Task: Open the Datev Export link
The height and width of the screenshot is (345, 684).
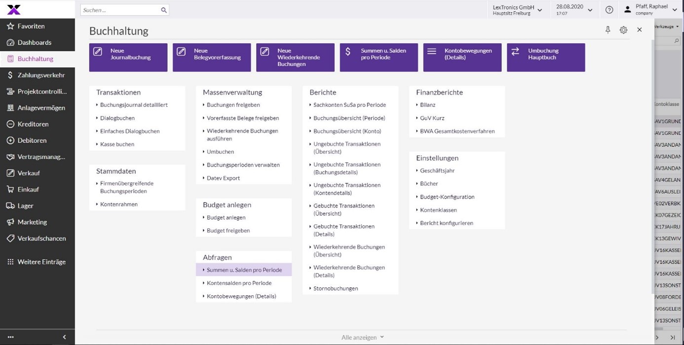Action: pos(223,178)
